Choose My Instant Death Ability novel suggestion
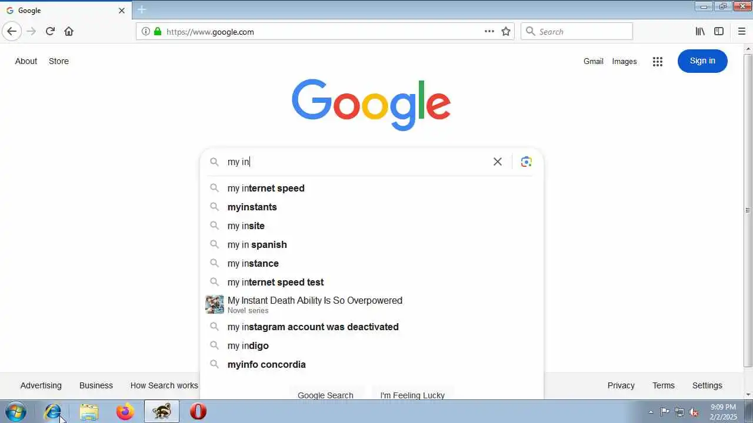The image size is (753, 423). [372, 304]
